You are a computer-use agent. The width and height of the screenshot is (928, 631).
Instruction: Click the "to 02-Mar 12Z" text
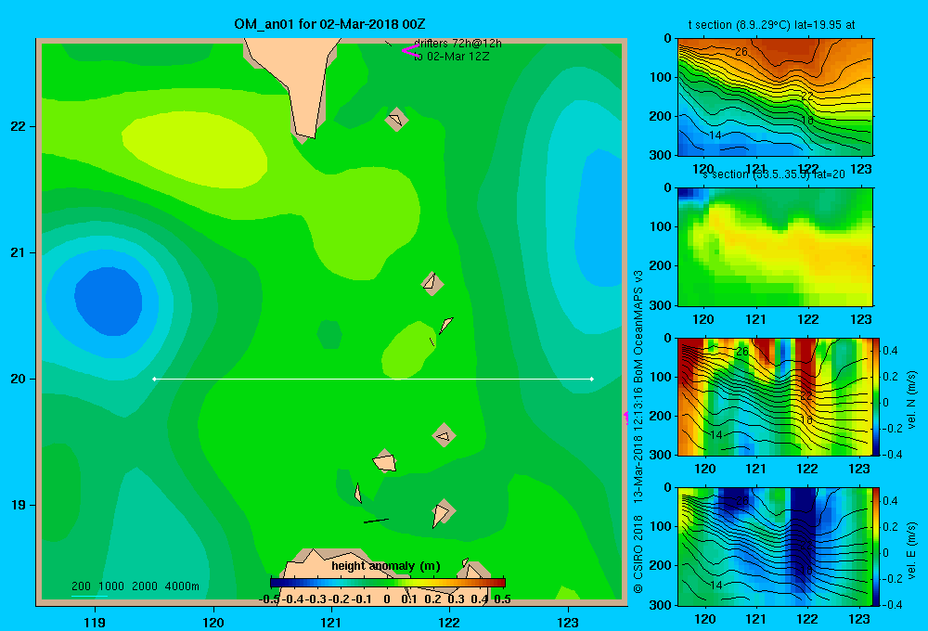[452, 57]
